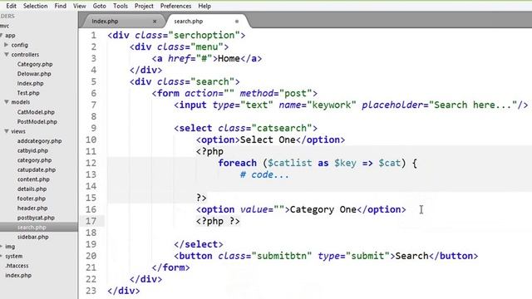
Task: Place cursor on "serchoption" class name
Action: [204, 35]
